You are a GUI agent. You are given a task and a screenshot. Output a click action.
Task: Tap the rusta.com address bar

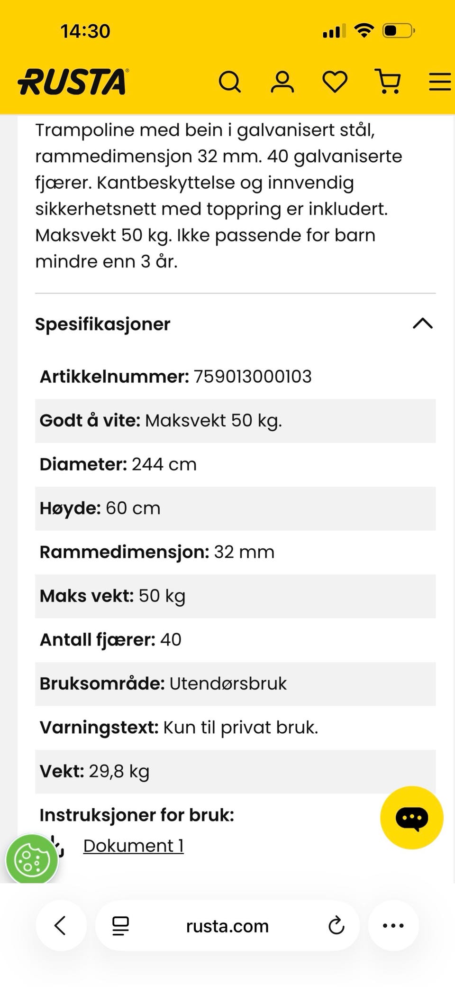(x=227, y=926)
